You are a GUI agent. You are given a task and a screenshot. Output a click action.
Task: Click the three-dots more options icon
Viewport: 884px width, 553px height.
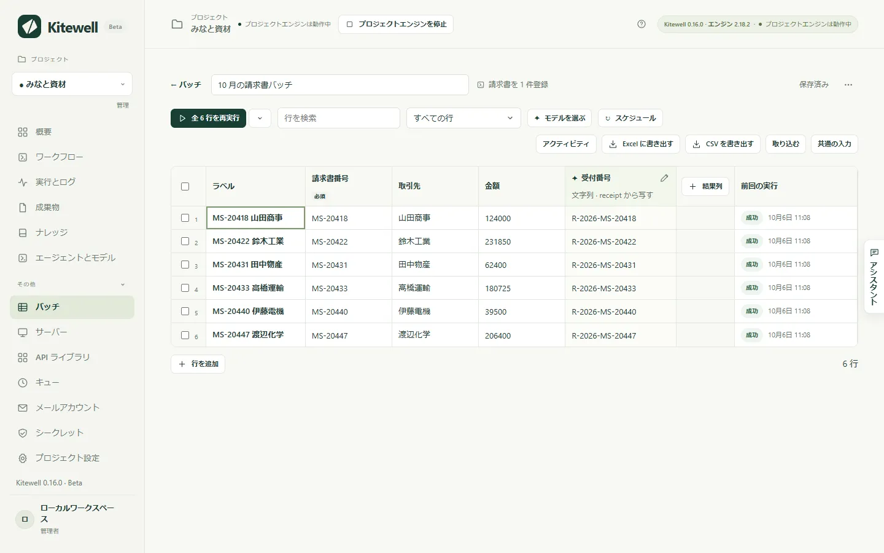(848, 85)
